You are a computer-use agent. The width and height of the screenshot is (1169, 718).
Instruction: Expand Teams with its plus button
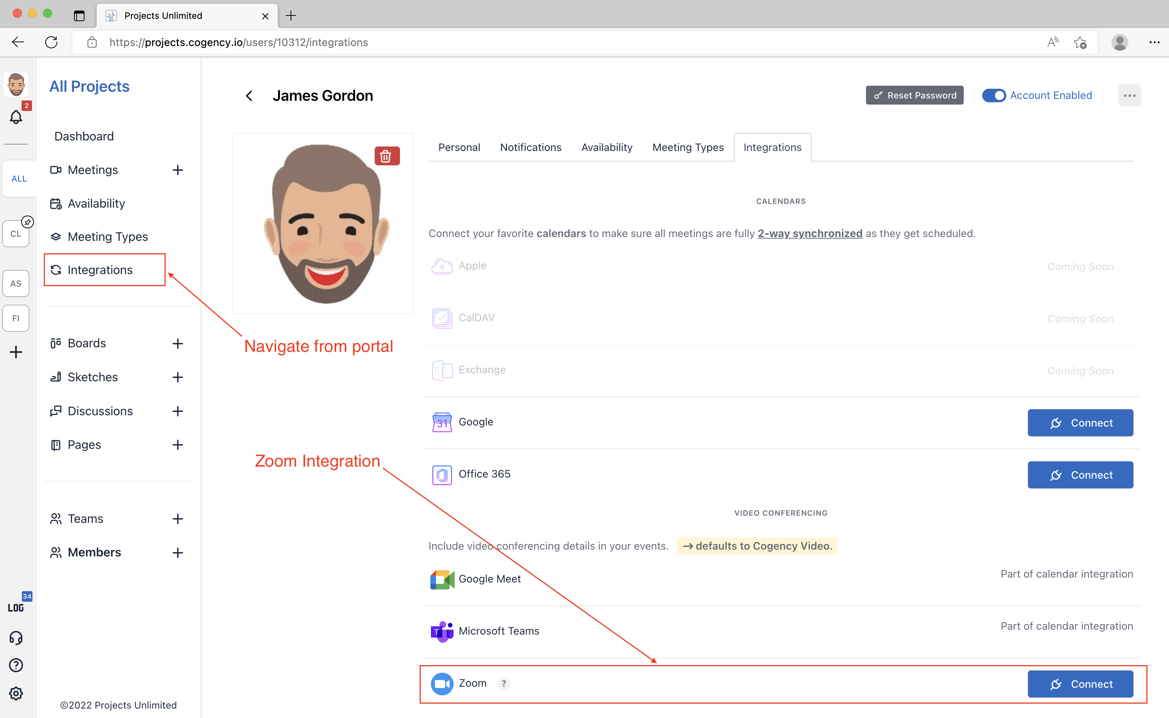pos(177,519)
